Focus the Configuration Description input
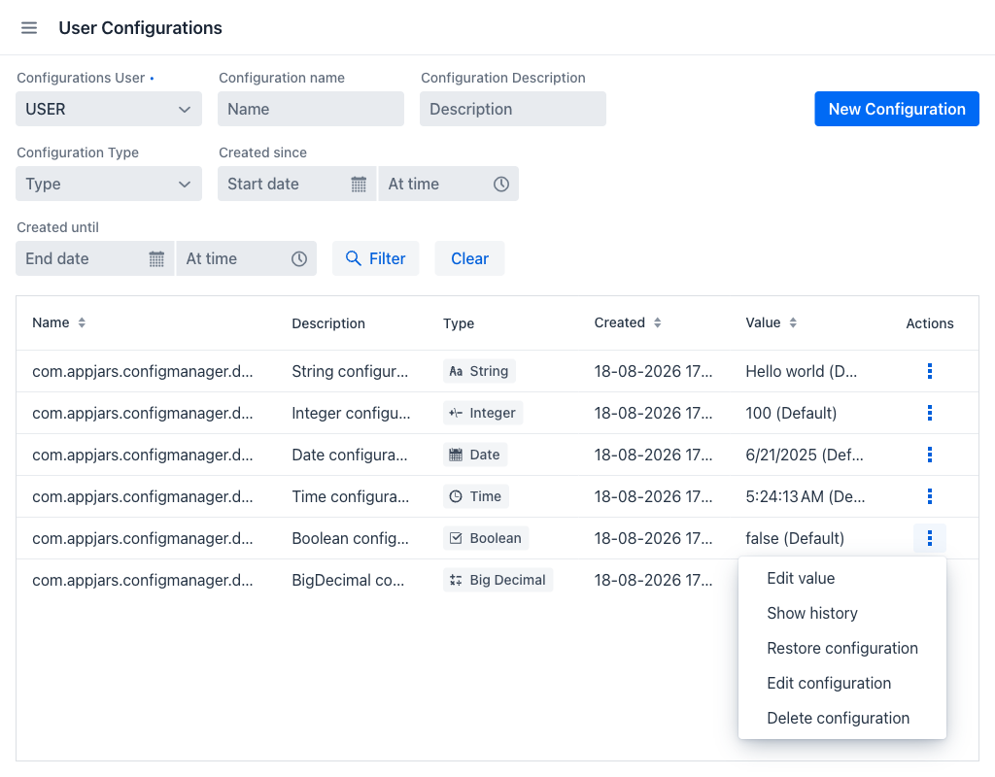995x777 pixels. click(x=513, y=109)
